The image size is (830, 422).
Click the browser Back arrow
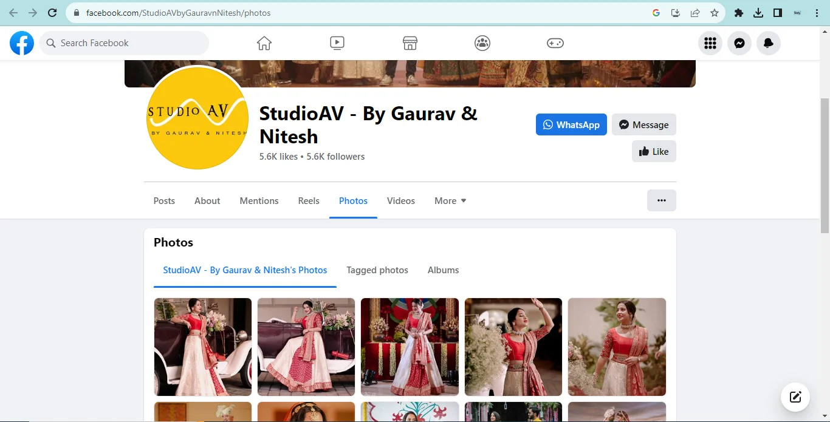pos(13,13)
